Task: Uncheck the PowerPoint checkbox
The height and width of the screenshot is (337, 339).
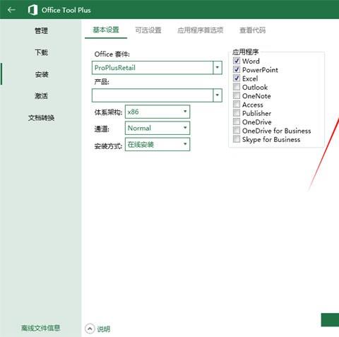Action: (237, 69)
